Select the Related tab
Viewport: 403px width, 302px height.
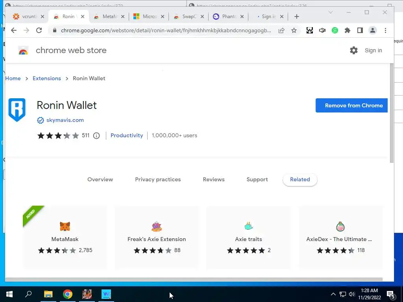click(300, 179)
